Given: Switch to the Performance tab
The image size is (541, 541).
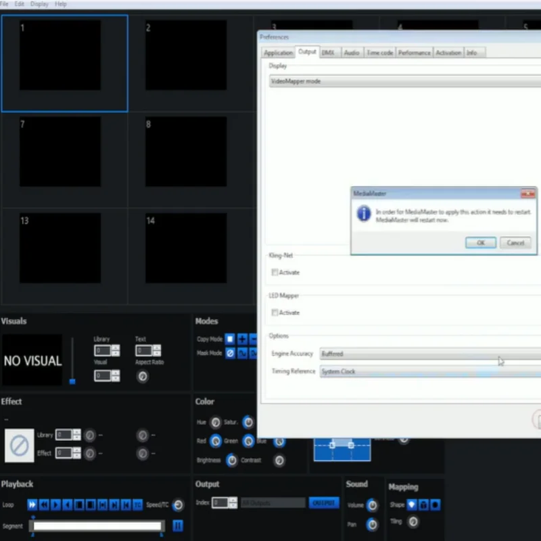Looking at the screenshot, I should click(x=414, y=53).
